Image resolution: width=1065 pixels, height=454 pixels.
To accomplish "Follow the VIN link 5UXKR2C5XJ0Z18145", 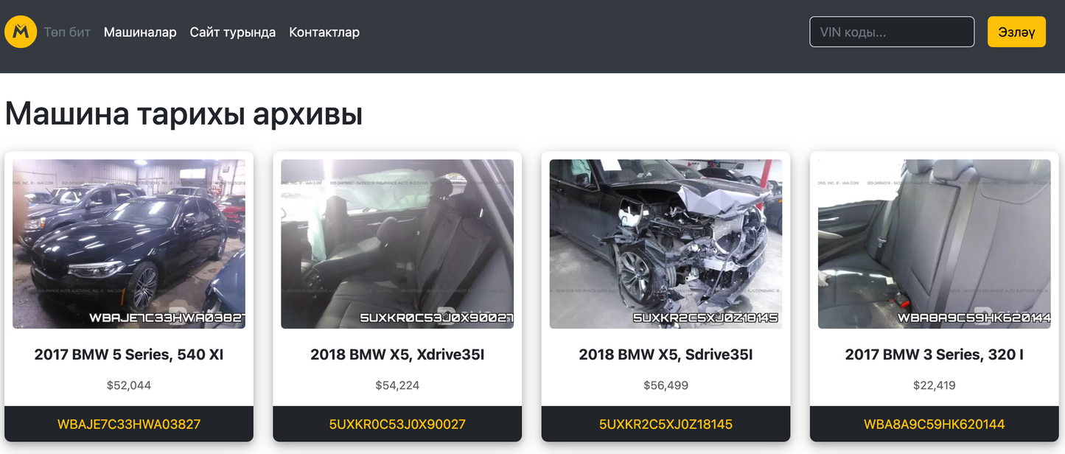I will 666,425.
